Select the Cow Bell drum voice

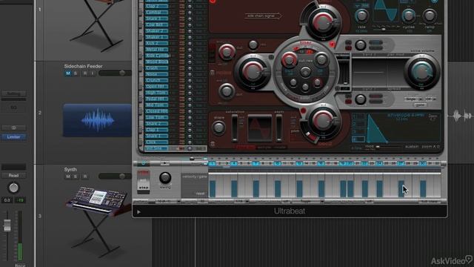[x=156, y=24]
